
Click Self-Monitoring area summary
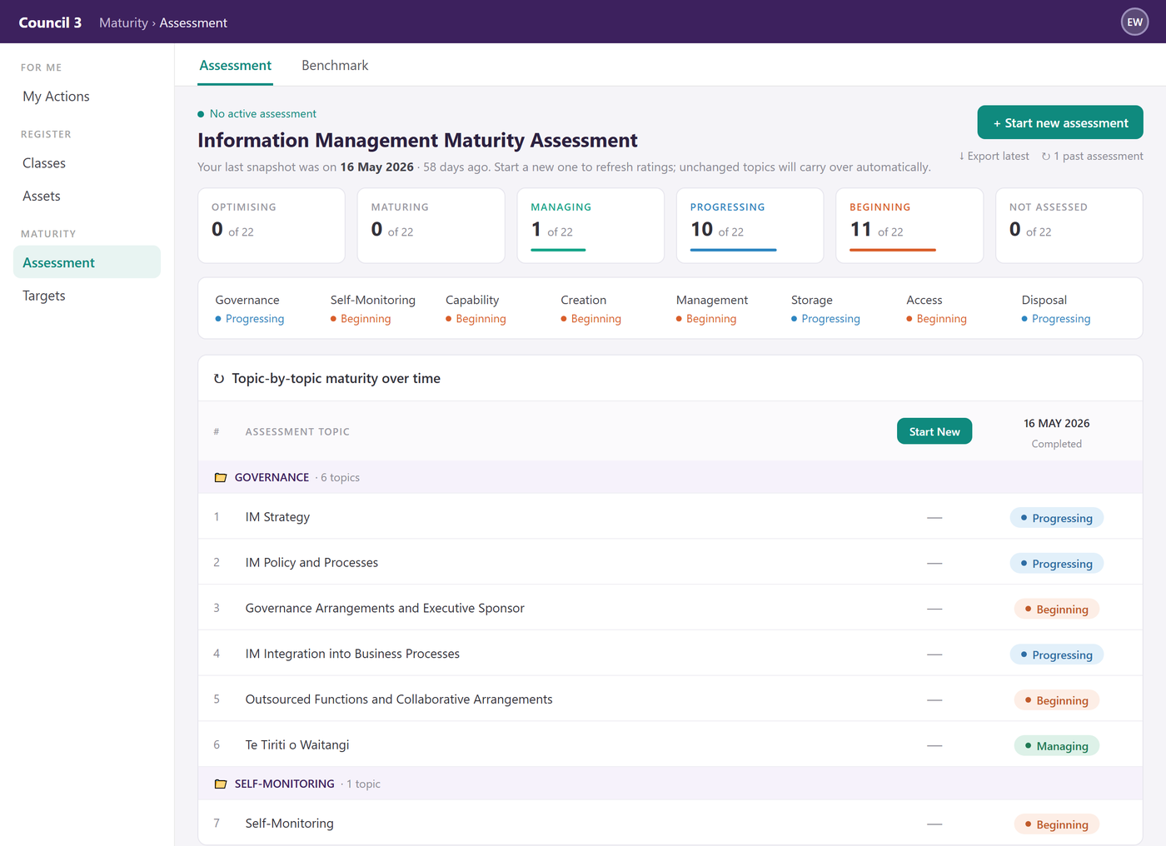[x=373, y=309]
